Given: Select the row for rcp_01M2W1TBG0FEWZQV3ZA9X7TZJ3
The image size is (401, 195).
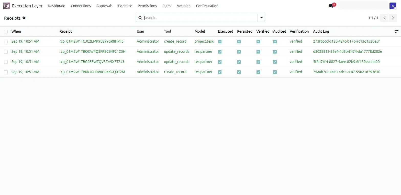Looking at the screenshot, I should click(x=6, y=62).
